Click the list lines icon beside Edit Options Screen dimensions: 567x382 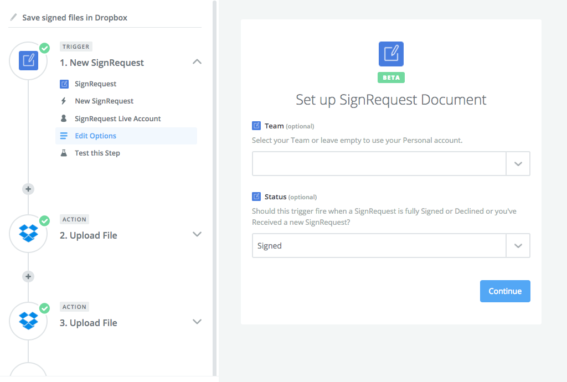[64, 136]
